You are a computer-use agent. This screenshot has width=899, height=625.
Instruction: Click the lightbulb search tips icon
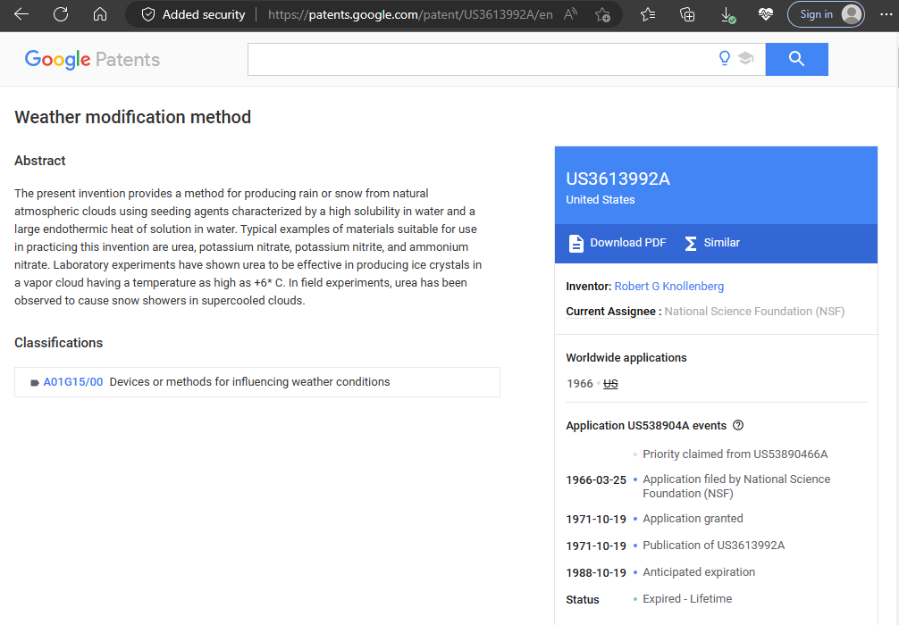click(x=725, y=58)
